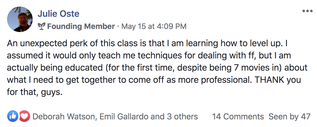Image resolution: width=317 pixels, height=127 pixels.
Task: Open the post options three-dot menu
Action: tap(307, 11)
